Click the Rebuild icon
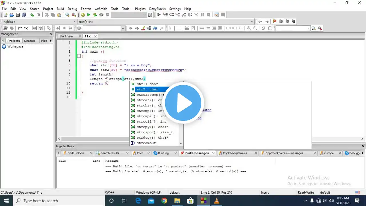366x206 pixels. (101, 15)
